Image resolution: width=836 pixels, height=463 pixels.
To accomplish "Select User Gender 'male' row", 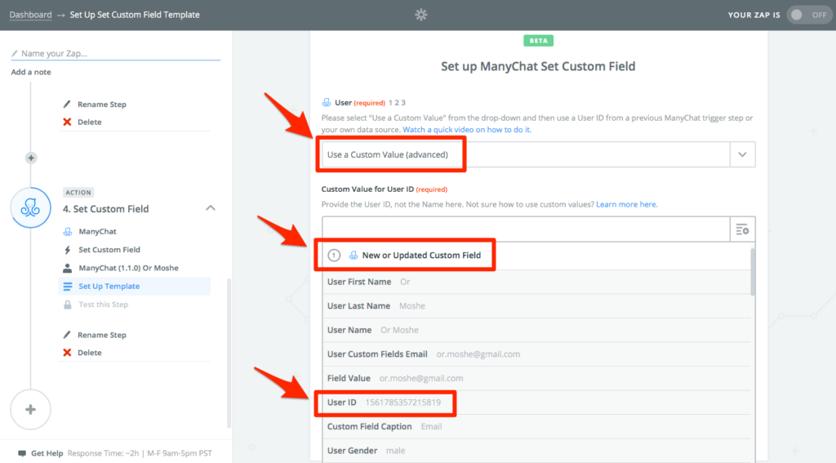I will (536, 450).
